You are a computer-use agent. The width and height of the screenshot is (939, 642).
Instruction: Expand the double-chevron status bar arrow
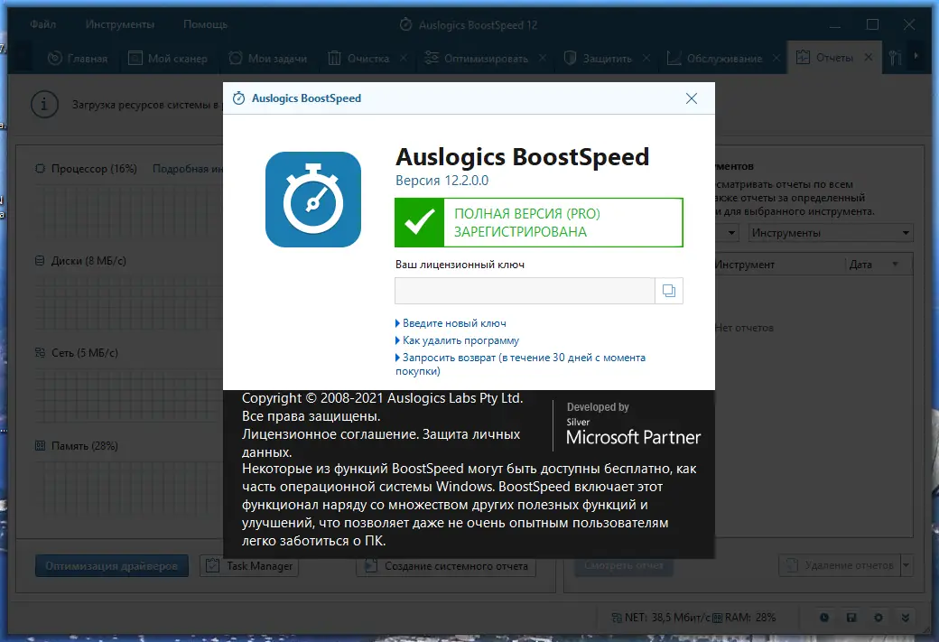(906, 618)
